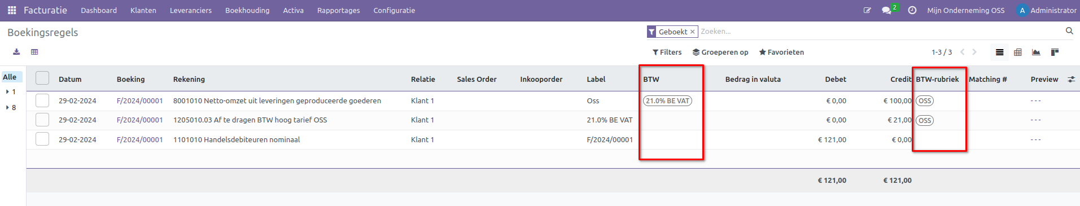Remove the Geboekt filter tag
Viewport: 1080px width, 206px height.
tap(692, 32)
